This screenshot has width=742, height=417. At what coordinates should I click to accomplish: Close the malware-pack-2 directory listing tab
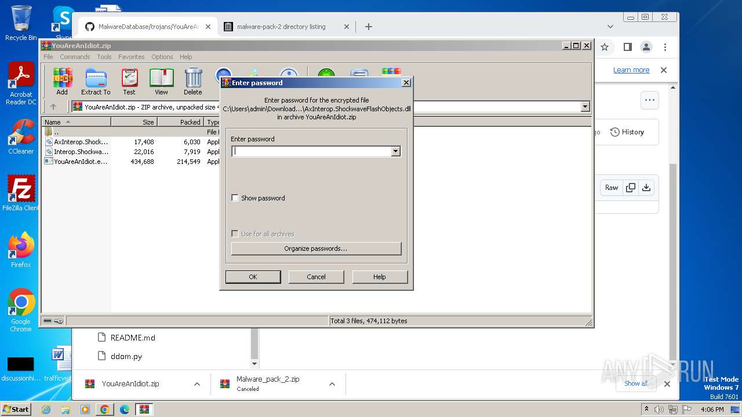tap(347, 27)
